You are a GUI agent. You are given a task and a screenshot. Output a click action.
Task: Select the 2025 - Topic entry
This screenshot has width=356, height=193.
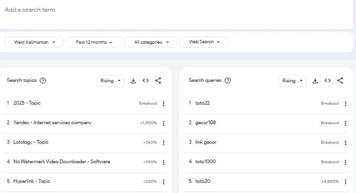[27, 103]
